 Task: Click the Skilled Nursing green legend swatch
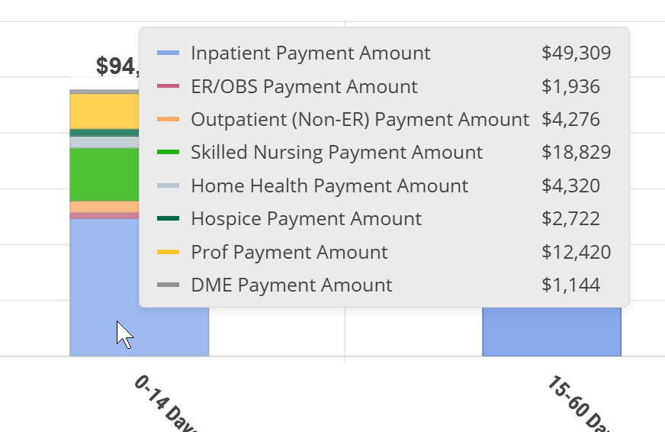click(168, 153)
